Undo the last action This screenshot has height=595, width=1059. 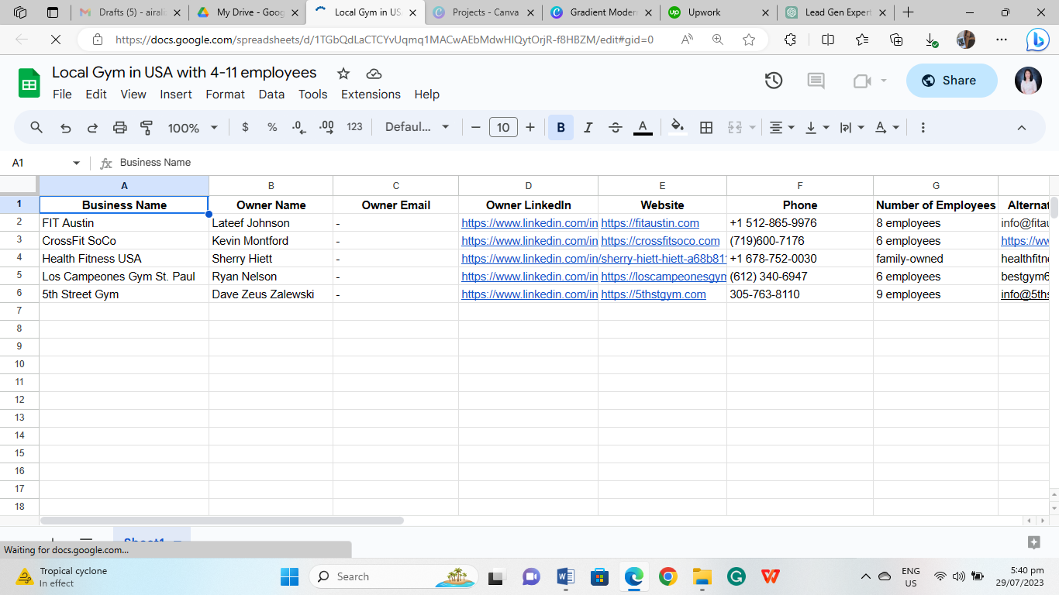pyautogui.click(x=66, y=128)
